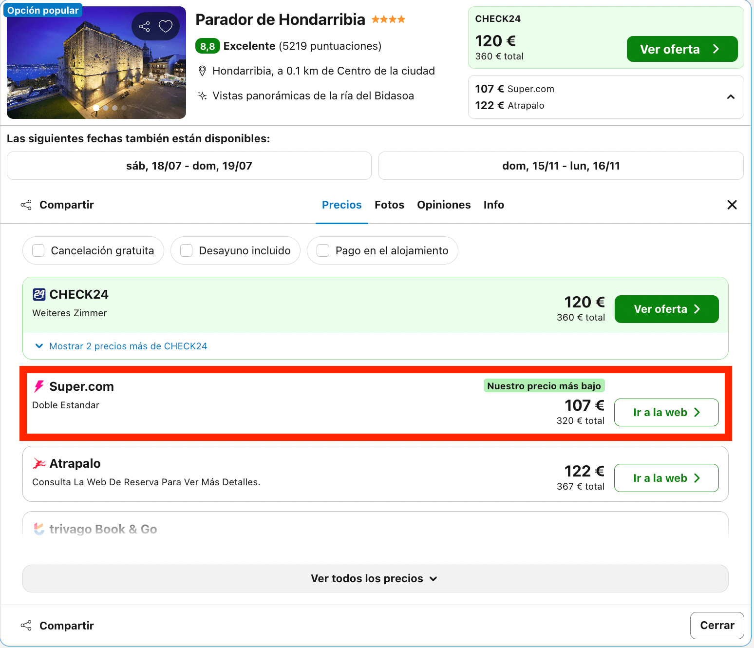Click the 320 € total price text
Viewport: 754px width, 648px height.
(x=580, y=420)
